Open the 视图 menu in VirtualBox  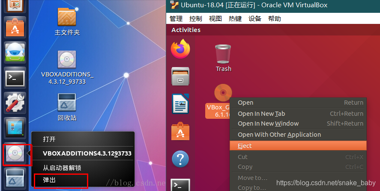tap(215, 19)
